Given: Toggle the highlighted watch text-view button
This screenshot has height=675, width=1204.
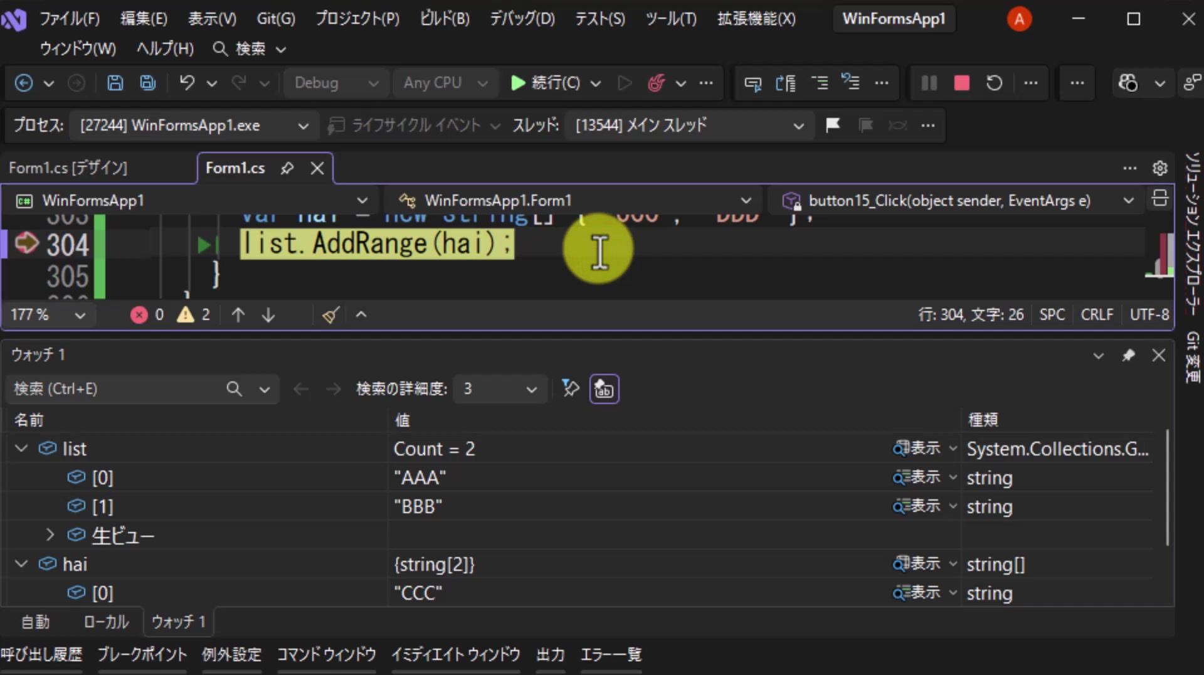Looking at the screenshot, I should pyautogui.click(x=604, y=389).
